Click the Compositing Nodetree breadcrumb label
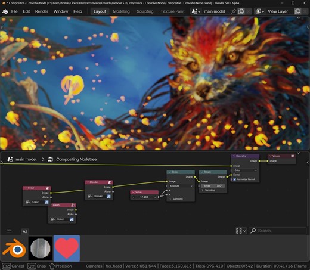 point(76,159)
